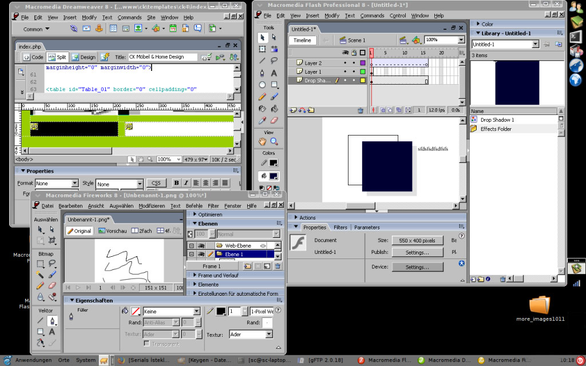Hide all layers via Flash eye column header

coord(345,53)
